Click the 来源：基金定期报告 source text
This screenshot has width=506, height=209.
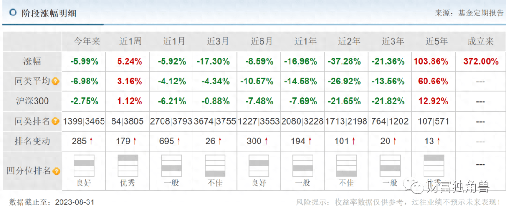click(x=469, y=13)
